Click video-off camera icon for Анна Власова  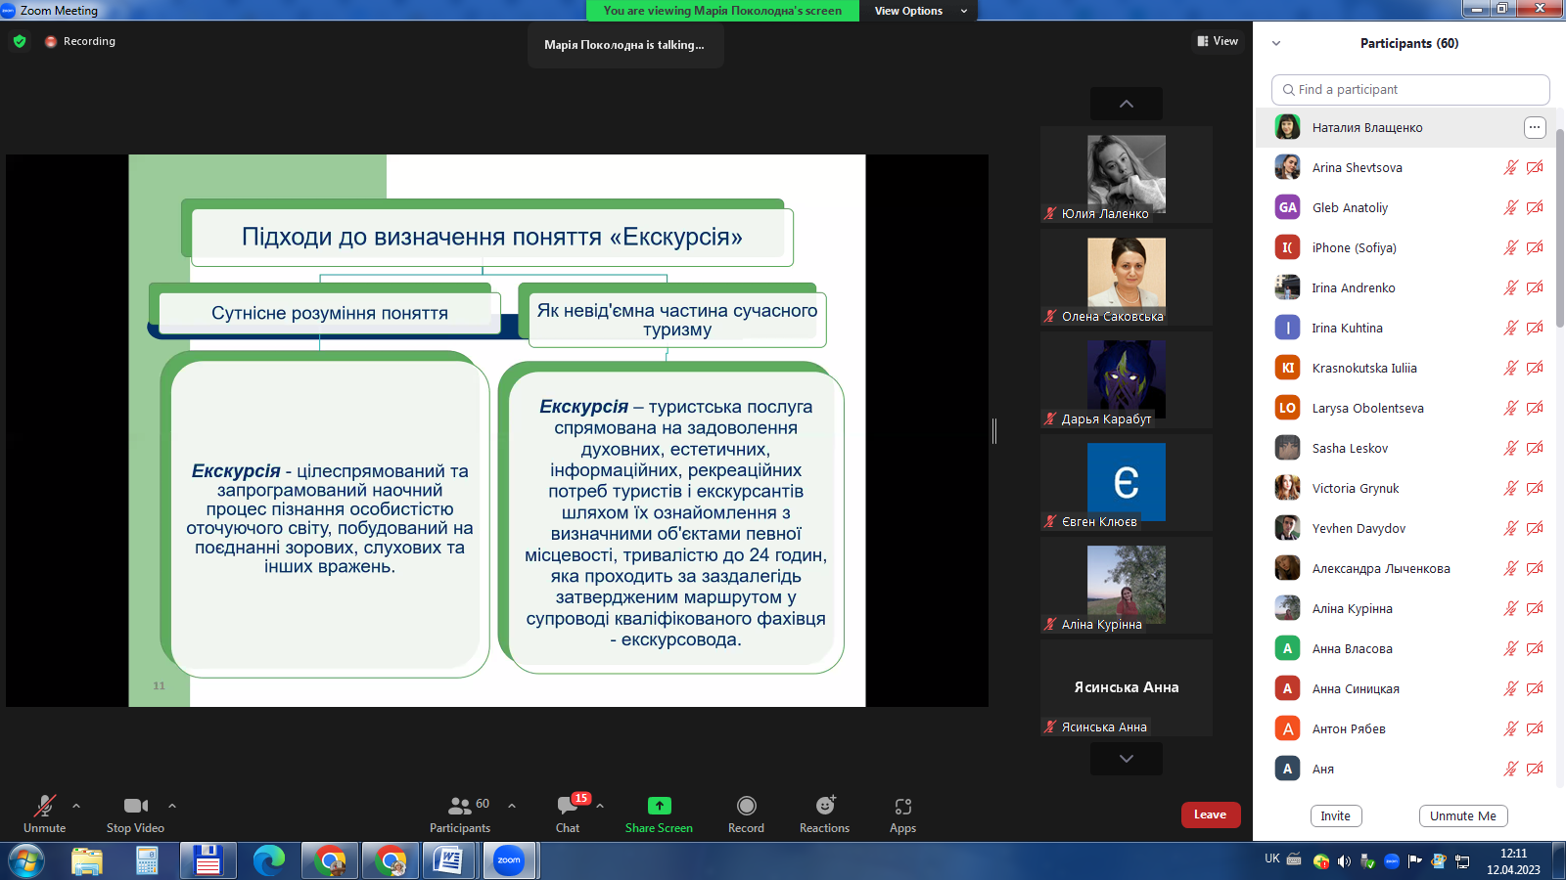pyautogui.click(x=1535, y=648)
